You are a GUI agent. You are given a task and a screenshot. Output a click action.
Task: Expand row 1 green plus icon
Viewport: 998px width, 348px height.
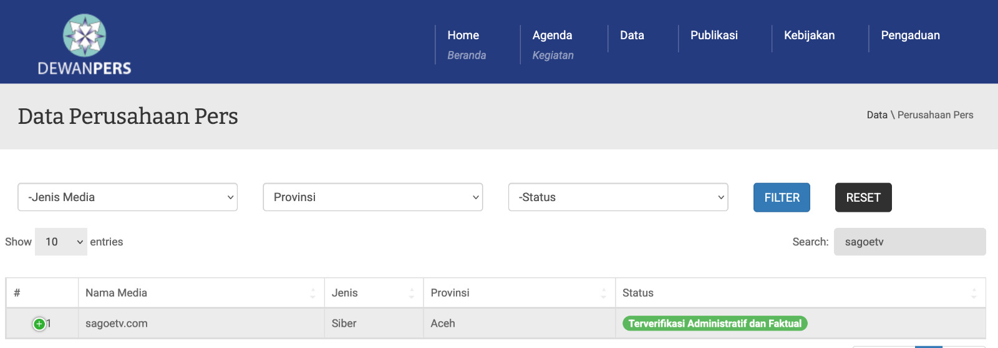39,324
